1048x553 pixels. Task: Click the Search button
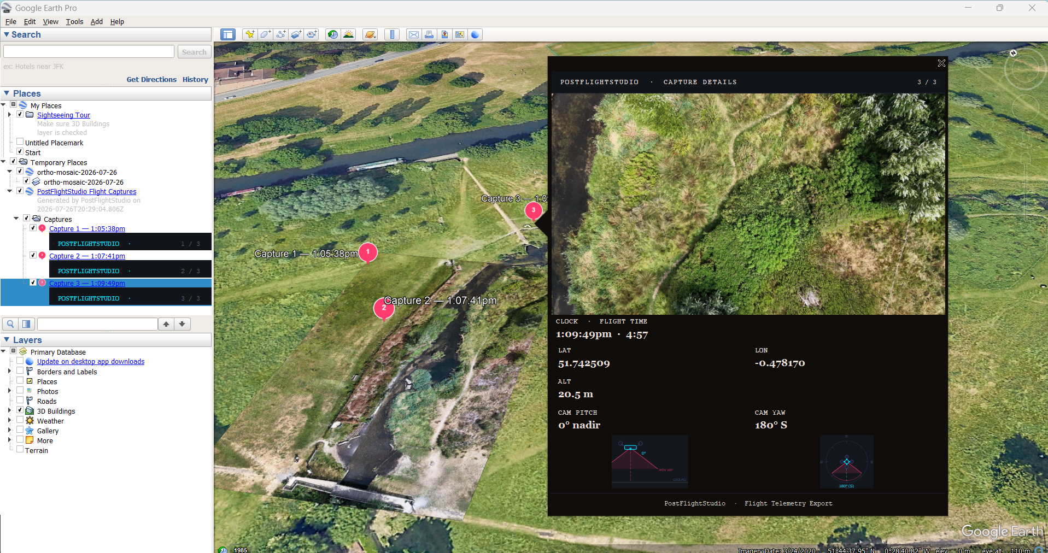click(x=194, y=52)
